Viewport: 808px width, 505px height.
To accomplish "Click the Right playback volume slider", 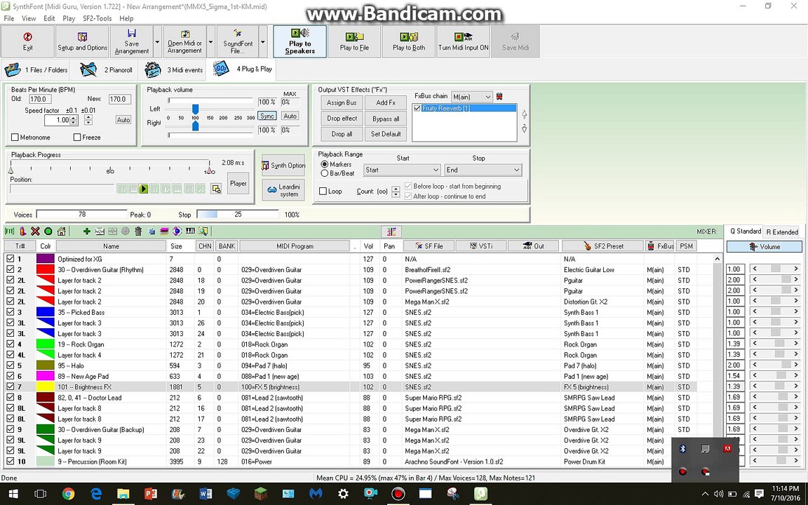I will tap(195, 126).
